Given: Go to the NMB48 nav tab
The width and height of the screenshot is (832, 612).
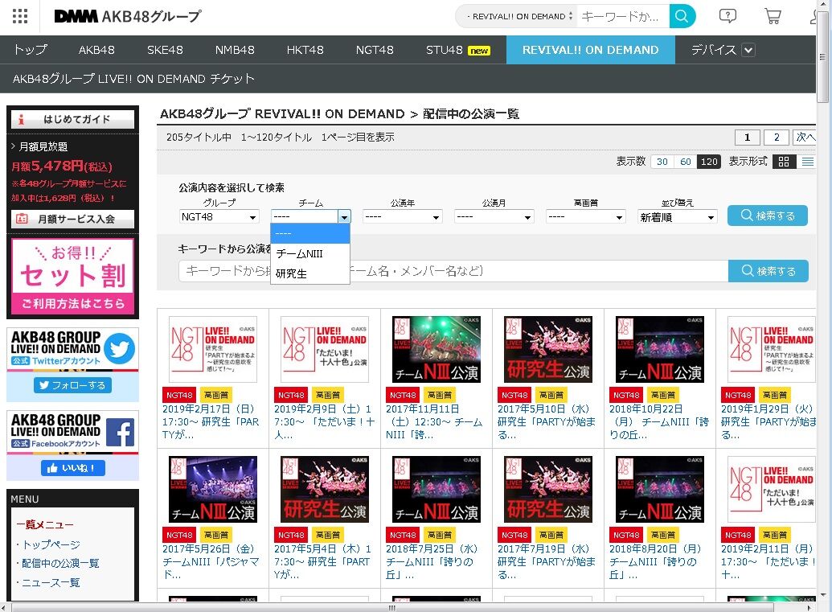Looking at the screenshot, I should [x=235, y=50].
